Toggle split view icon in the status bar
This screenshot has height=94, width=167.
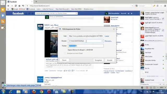pyautogui.click(x=154, y=88)
